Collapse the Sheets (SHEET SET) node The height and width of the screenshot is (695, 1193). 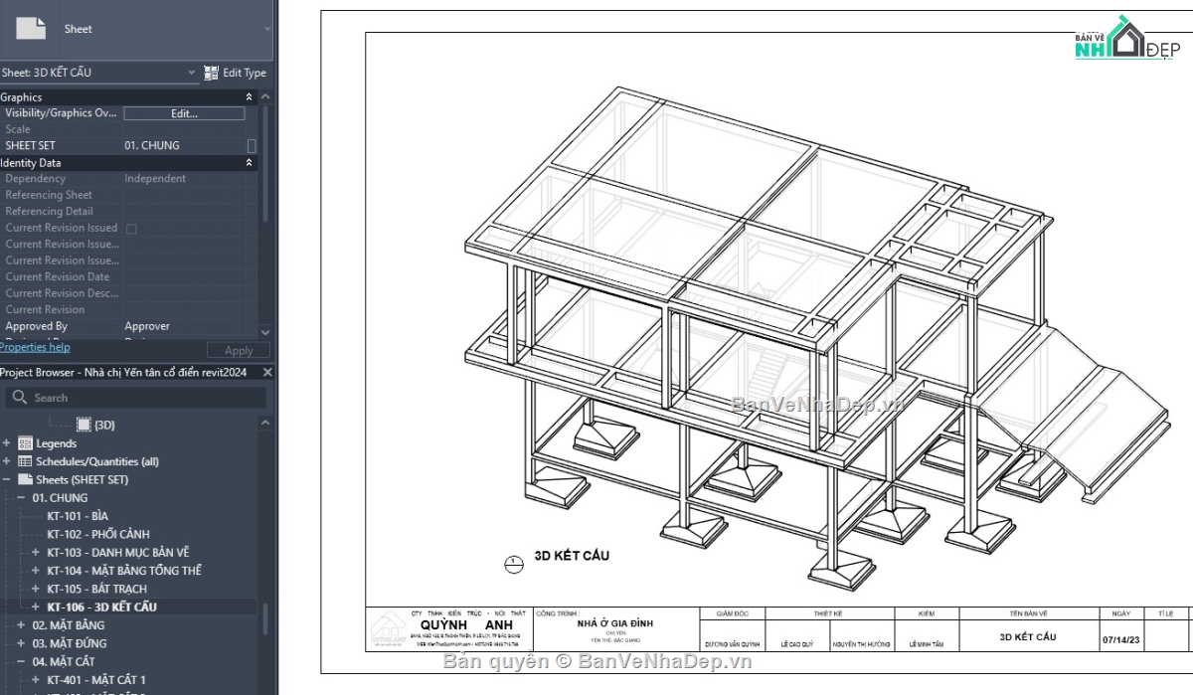click(7, 479)
